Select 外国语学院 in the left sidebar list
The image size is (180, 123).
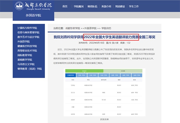click(x=23, y=42)
